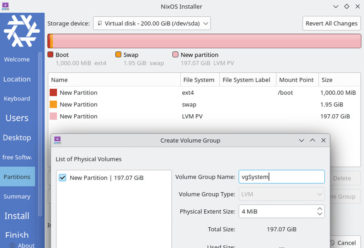Go to the Welcome step
The image size is (364, 248).
[x=17, y=59]
